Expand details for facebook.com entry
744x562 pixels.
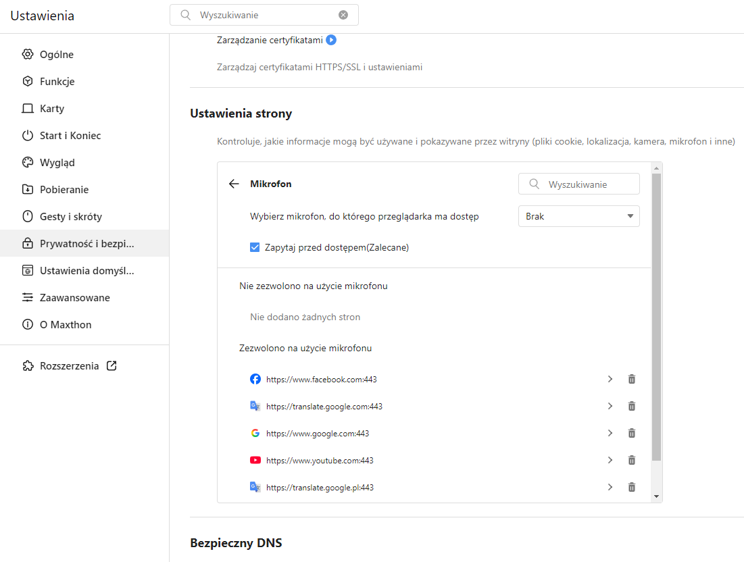(610, 379)
